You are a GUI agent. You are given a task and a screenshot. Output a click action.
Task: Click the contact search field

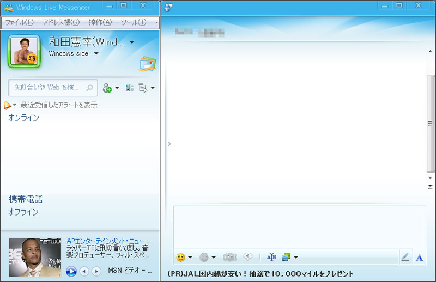point(53,88)
